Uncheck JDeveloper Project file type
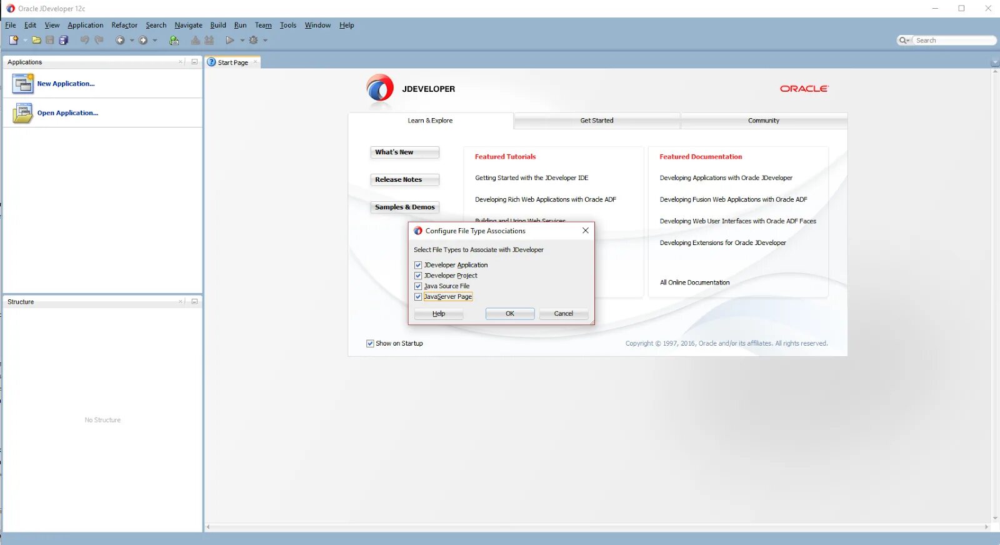The image size is (1000, 545). pos(418,276)
